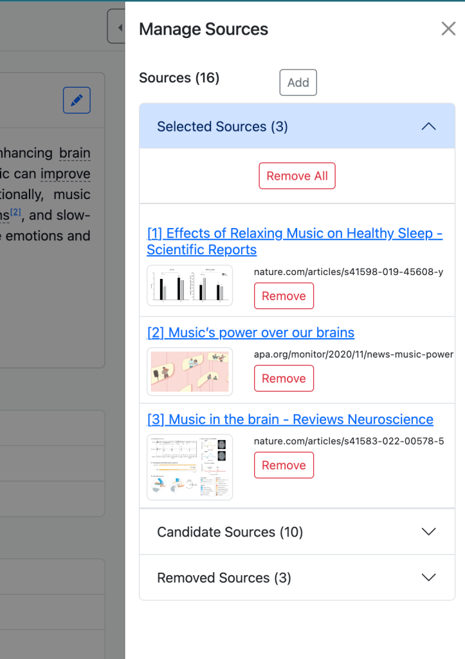The image size is (465, 659).
Task: Click the chevron icon next to Candidate Sources
Action: [428, 532]
